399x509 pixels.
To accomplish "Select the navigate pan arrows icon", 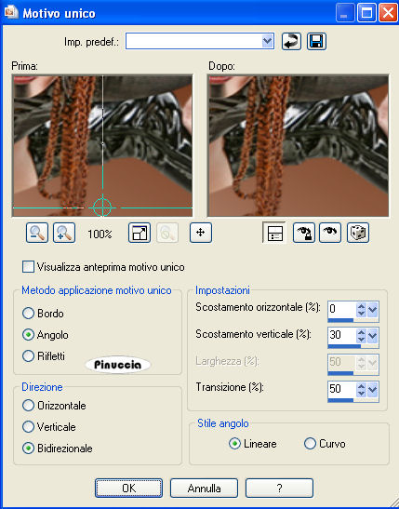I will 201,233.
